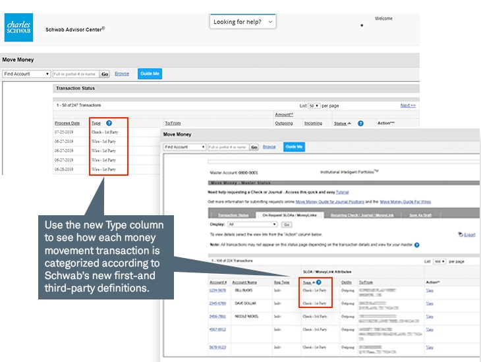
Task: Sort by Status column header
Action: click(x=343, y=124)
